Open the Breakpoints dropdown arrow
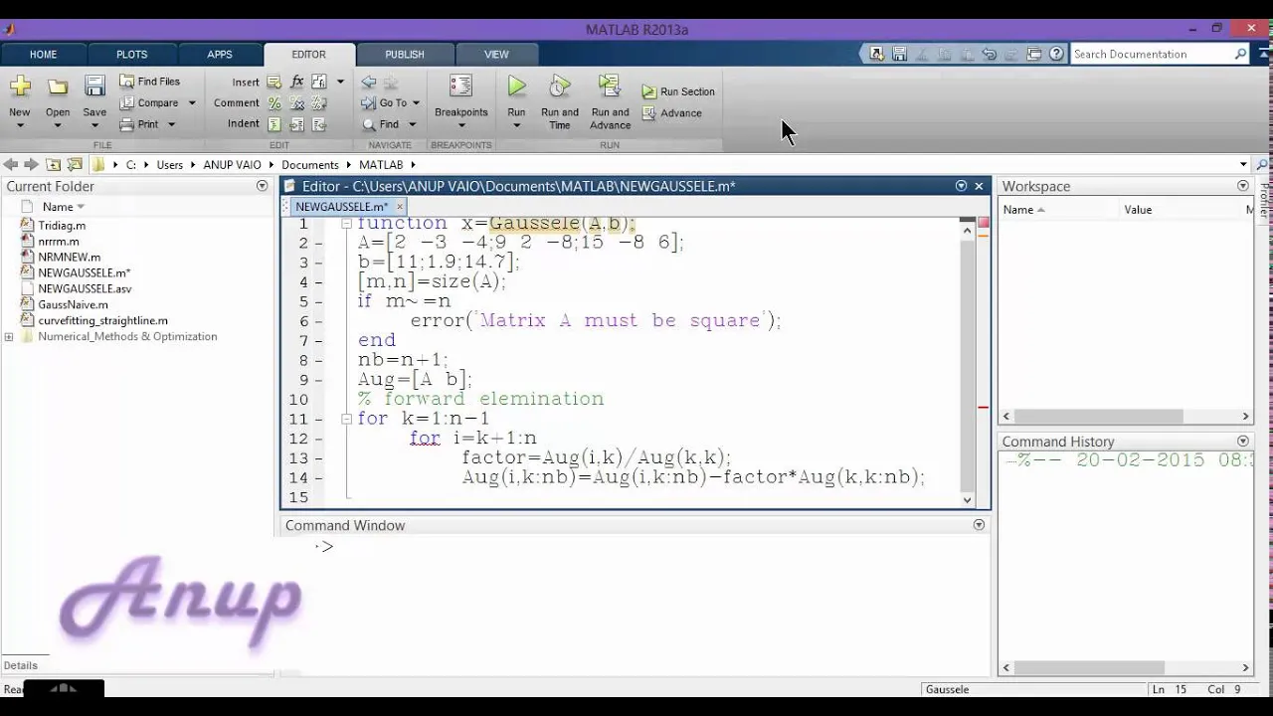Viewport: 1273px width, 716px height. tap(460, 125)
